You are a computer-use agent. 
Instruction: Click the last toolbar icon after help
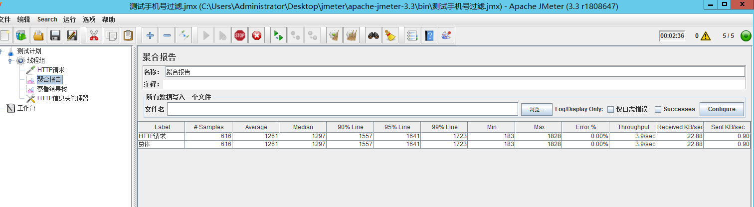tap(446, 35)
